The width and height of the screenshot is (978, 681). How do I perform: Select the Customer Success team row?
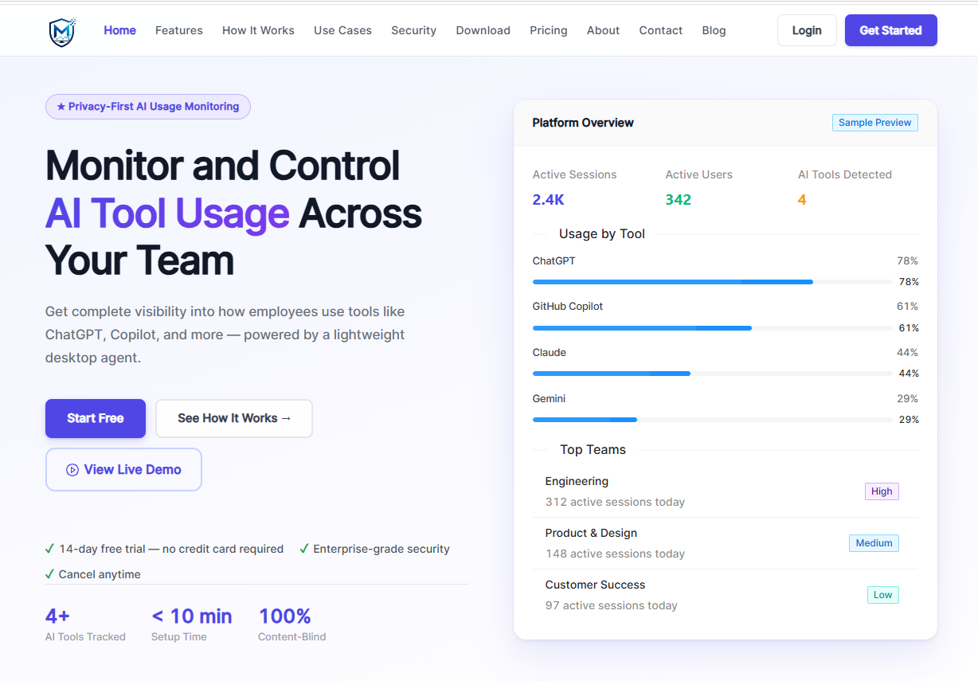pyautogui.click(x=725, y=595)
